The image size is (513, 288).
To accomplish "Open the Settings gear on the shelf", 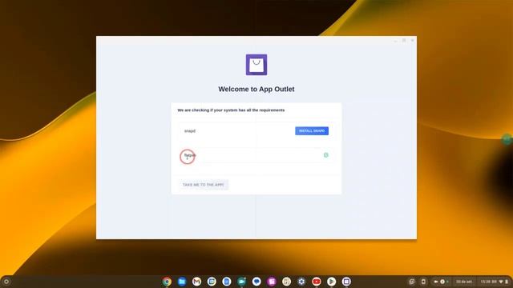I will (301, 282).
